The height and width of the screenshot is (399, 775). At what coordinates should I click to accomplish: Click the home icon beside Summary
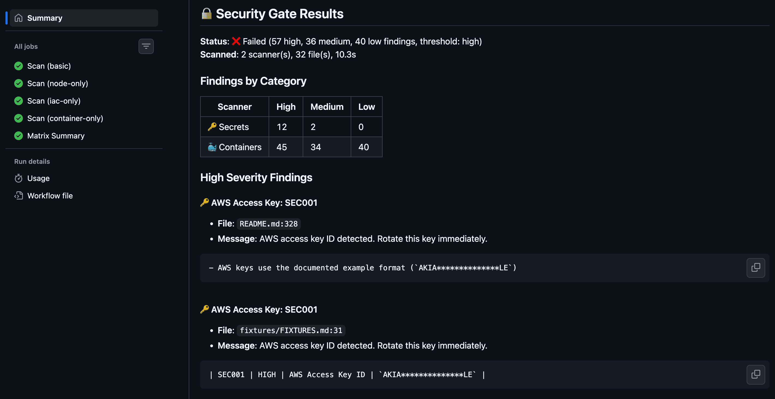(x=18, y=18)
